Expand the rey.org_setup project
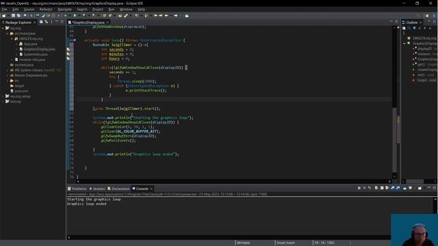This screenshot has width=438, height=246. click(x=3, y=96)
